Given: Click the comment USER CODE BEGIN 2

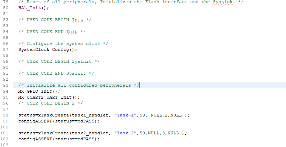Looking at the screenshot, I should pos(50,103).
